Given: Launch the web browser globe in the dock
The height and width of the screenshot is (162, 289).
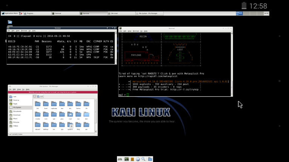Looking at the screenshot, I should click(x=138, y=159).
